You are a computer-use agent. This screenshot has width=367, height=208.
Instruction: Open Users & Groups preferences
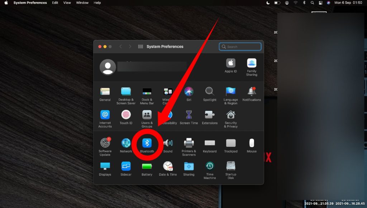click(x=147, y=119)
